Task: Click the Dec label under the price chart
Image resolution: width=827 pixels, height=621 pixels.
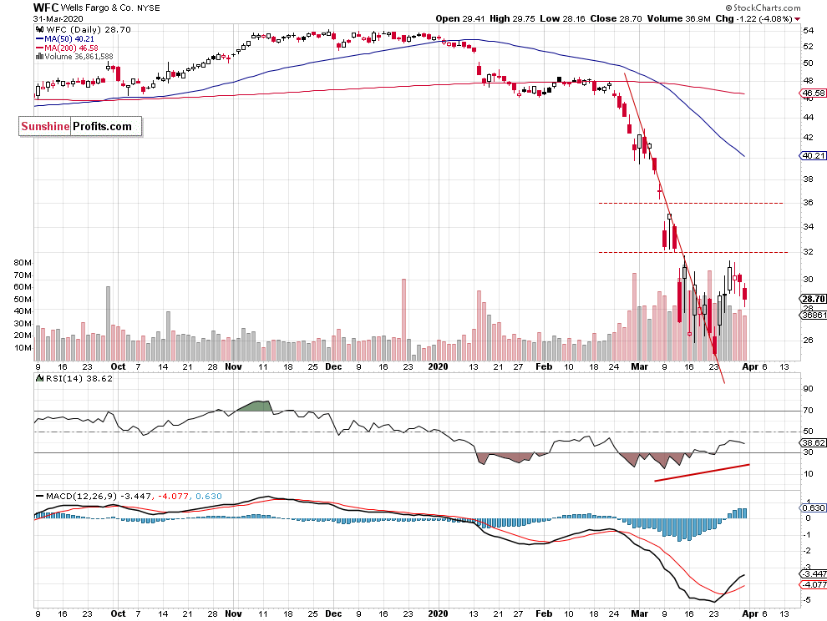Action: point(333,367)
